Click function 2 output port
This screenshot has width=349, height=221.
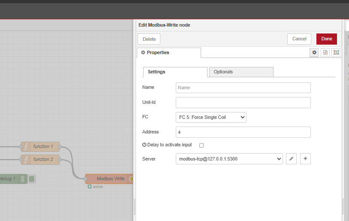[x=60, y=160]
